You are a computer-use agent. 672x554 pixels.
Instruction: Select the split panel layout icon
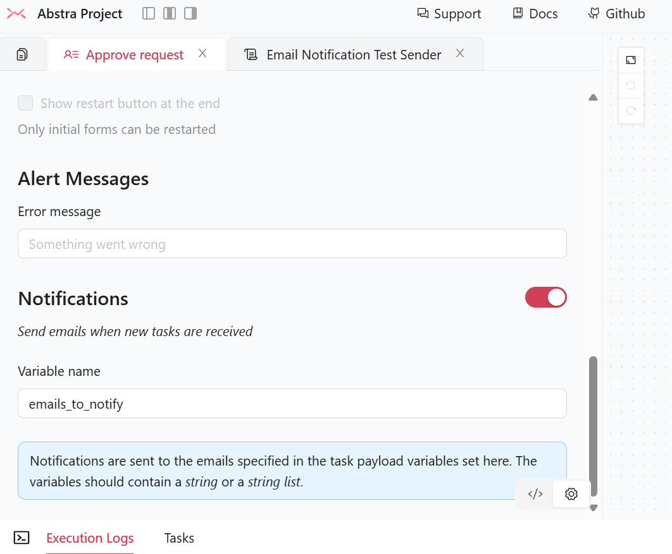click(170, 13)
